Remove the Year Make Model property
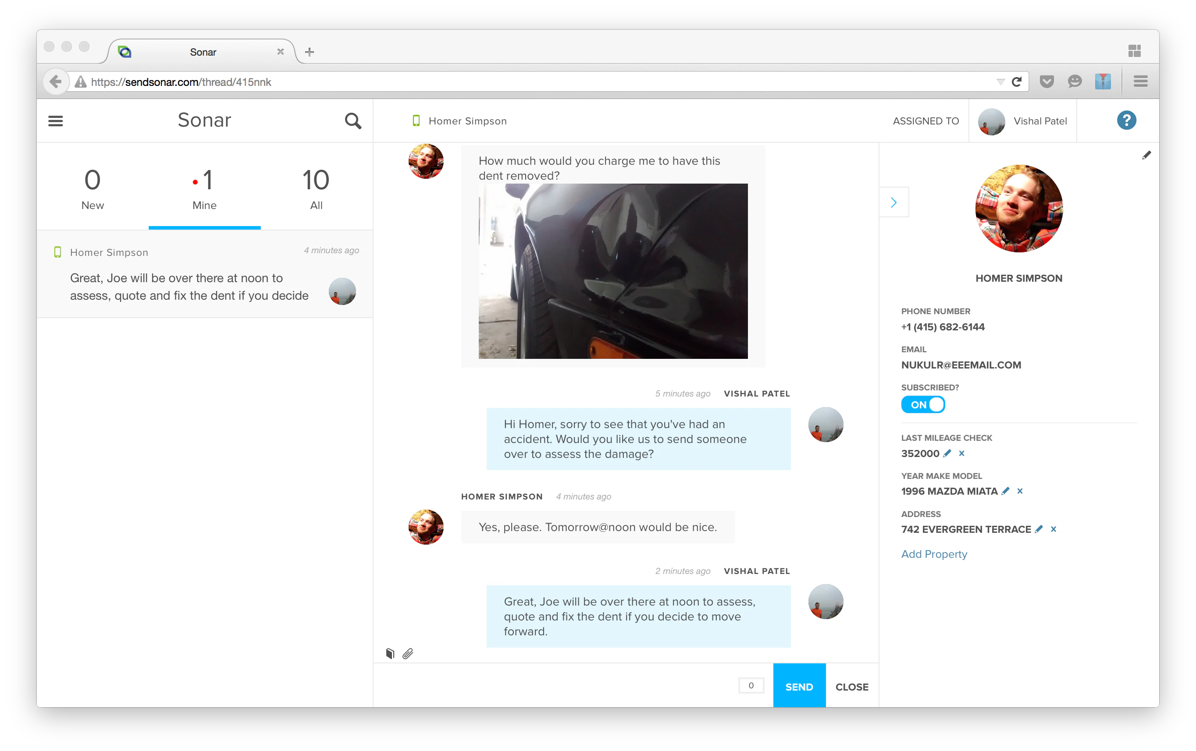 (1020, 491)
